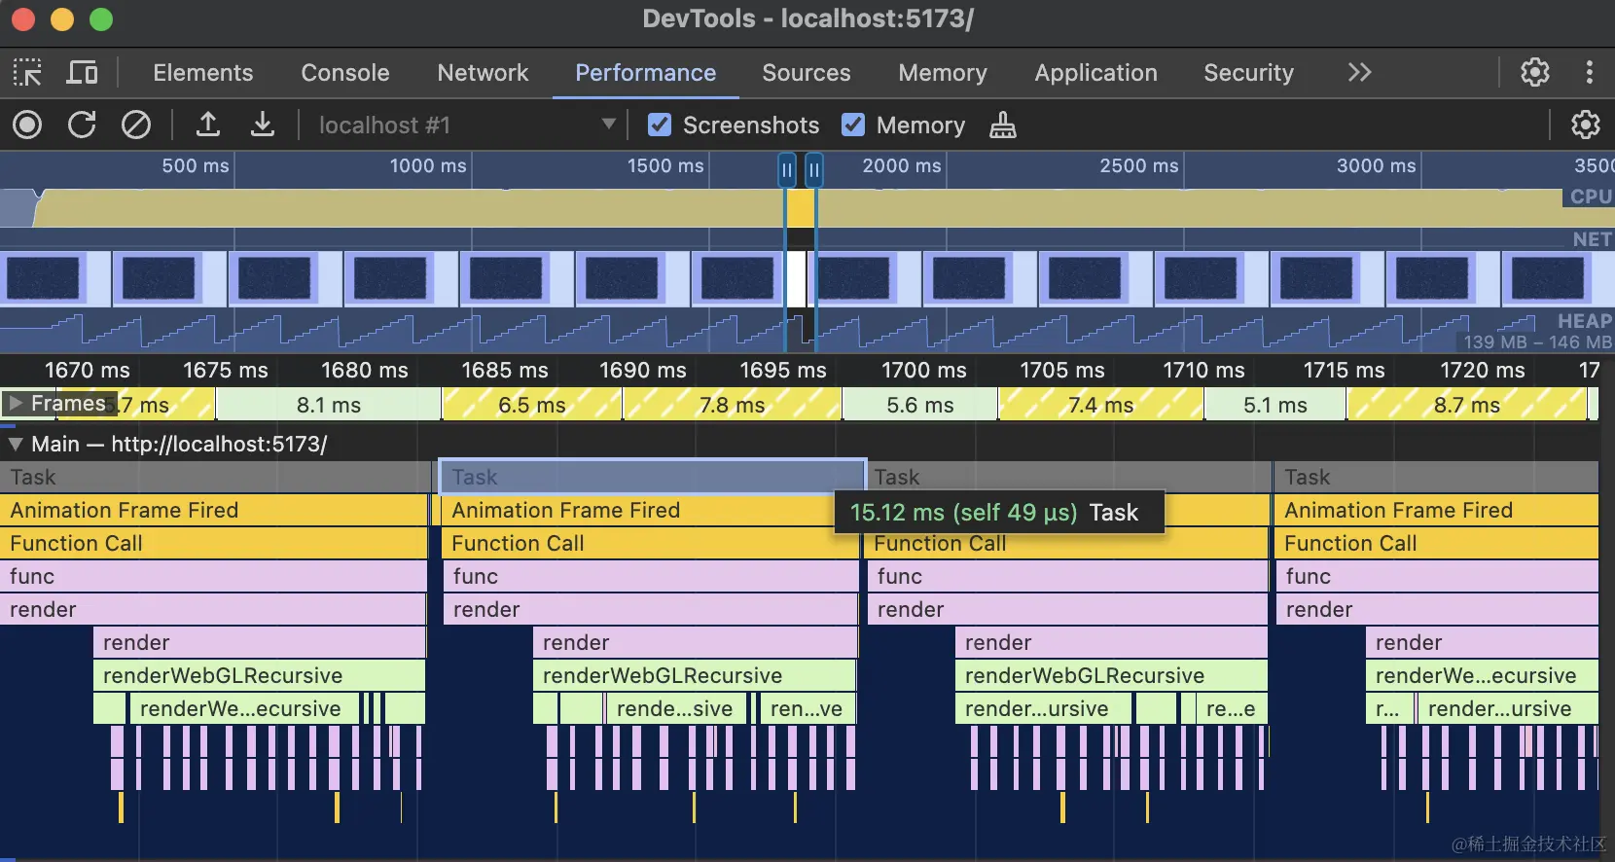Switch to the Security tab
Viewport: 1615px width, 862px height.
coord(1249,73)
